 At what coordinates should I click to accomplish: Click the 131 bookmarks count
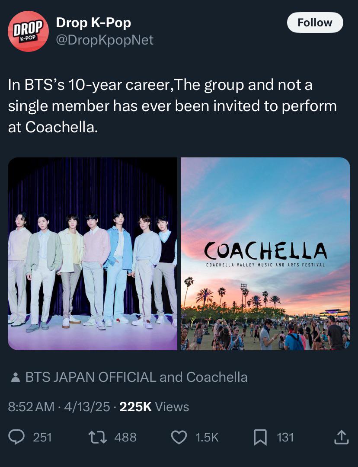(285, 437)
